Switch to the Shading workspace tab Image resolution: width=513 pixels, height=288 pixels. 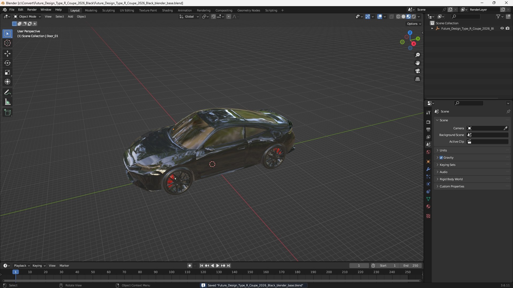[x=167, y=10]
